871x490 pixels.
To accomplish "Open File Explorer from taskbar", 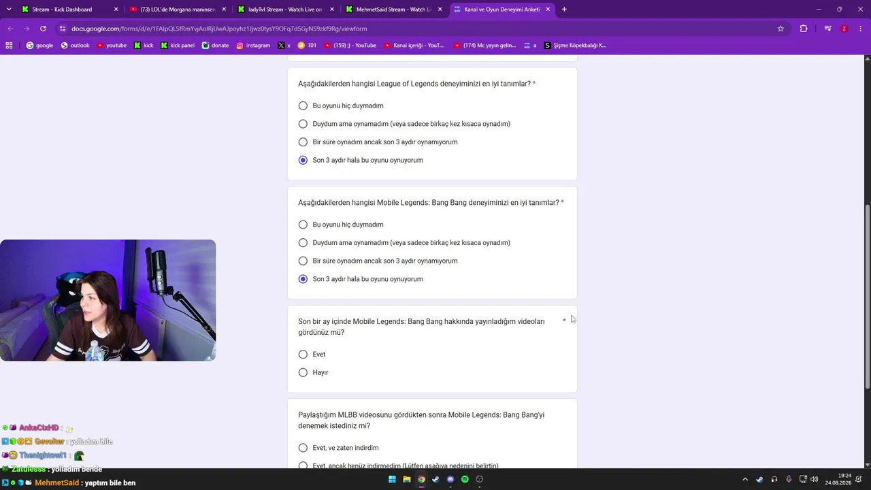I will coord(407,479).
